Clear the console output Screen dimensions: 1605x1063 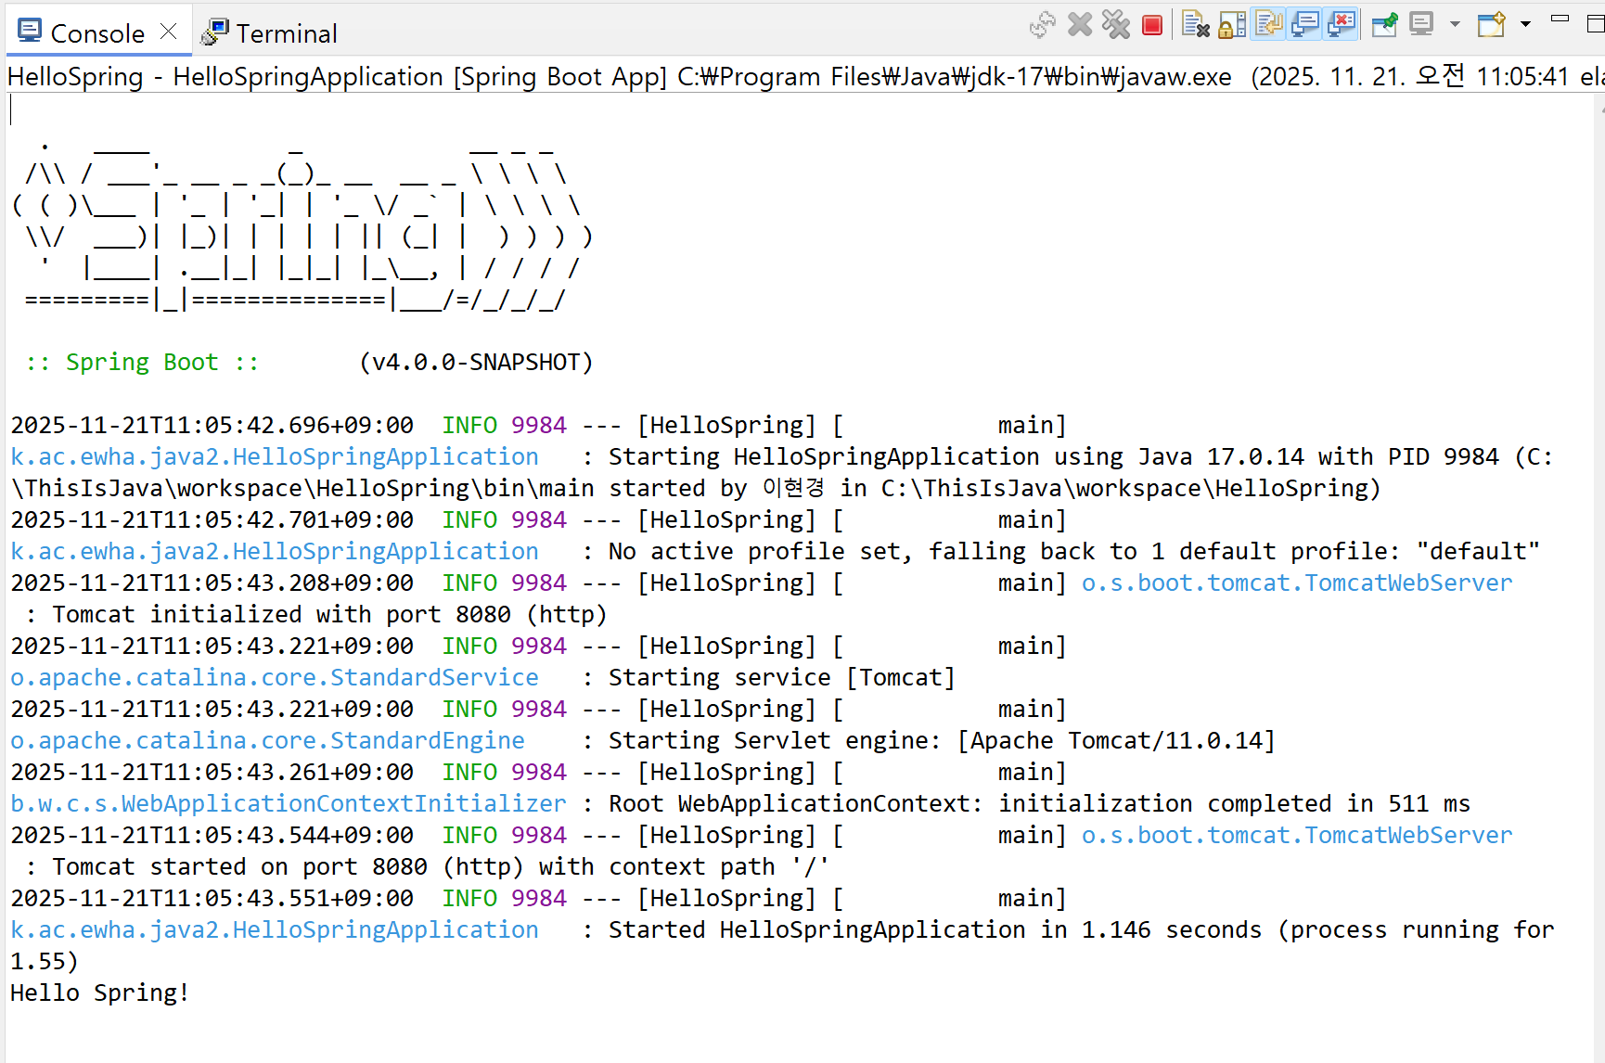(x=1195, y=25)
